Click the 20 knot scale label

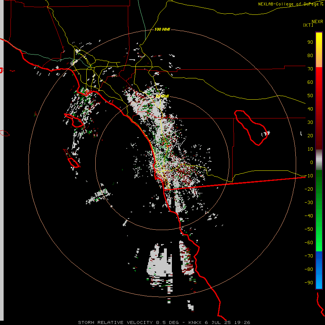(310, 135)
